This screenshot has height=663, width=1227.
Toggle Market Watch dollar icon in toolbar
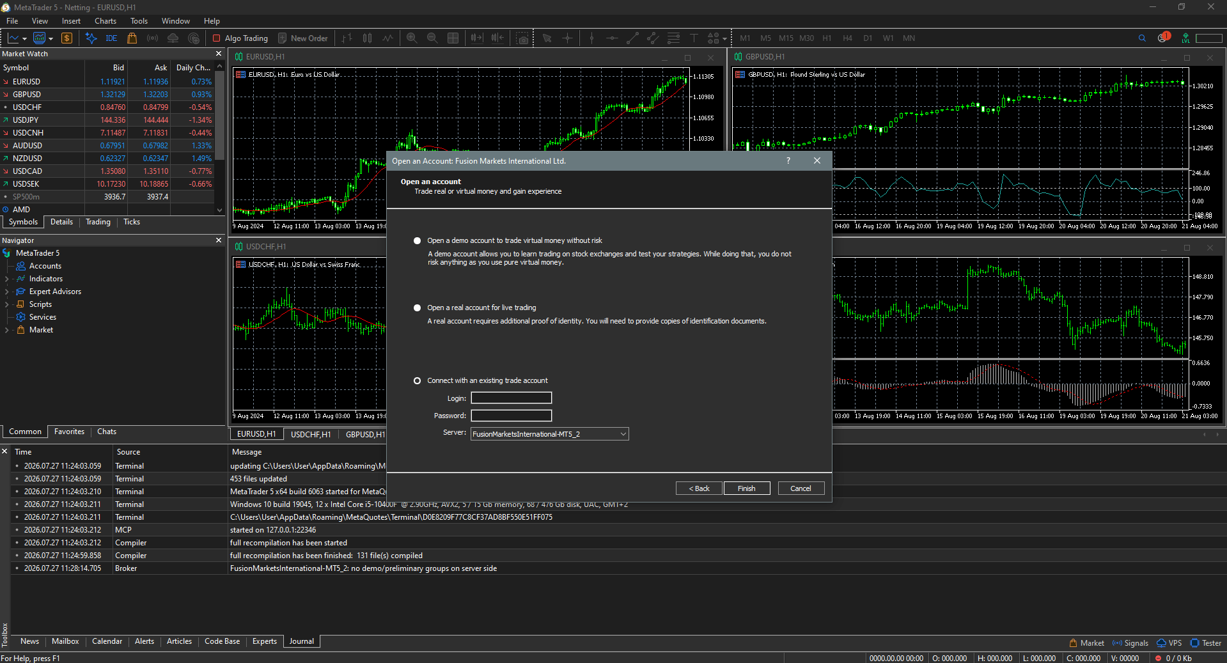[66, 38]
